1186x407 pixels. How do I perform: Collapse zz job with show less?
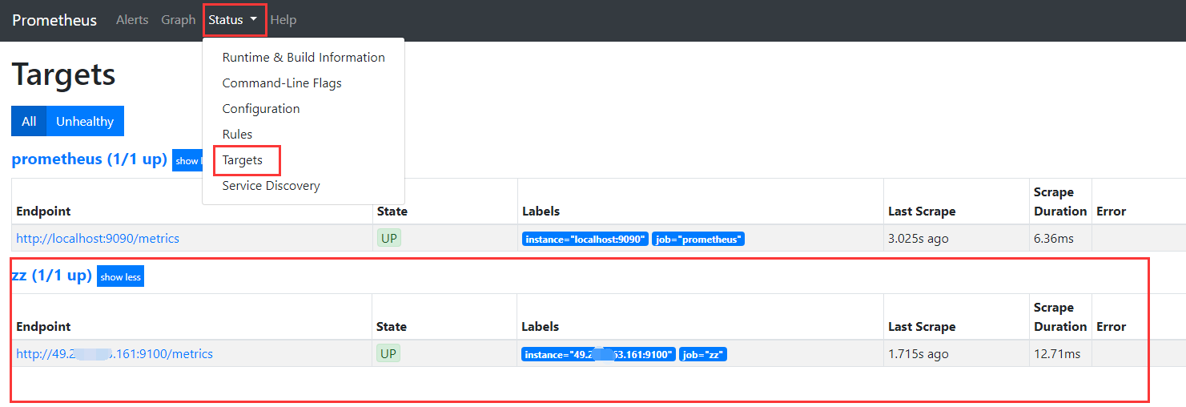tap(120, 276)
